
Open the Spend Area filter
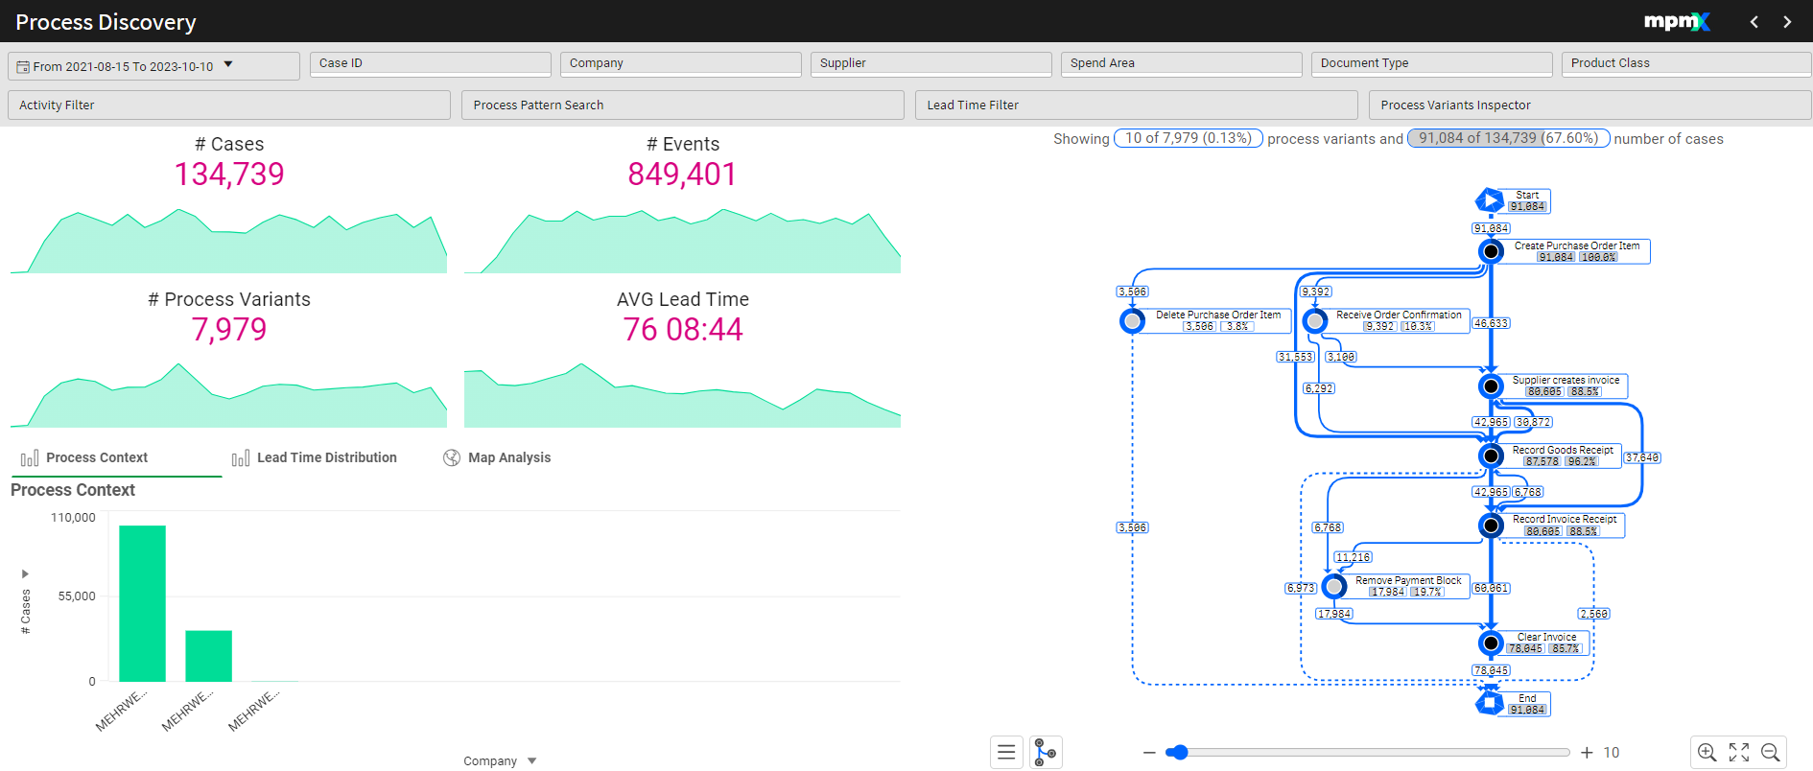pyautogui.click(x=1181, y=63)
